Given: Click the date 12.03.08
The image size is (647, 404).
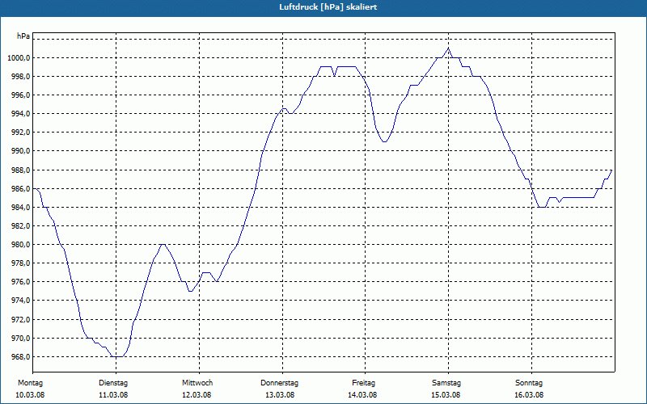Looking at the screenshot, I should tap(197, 395).
